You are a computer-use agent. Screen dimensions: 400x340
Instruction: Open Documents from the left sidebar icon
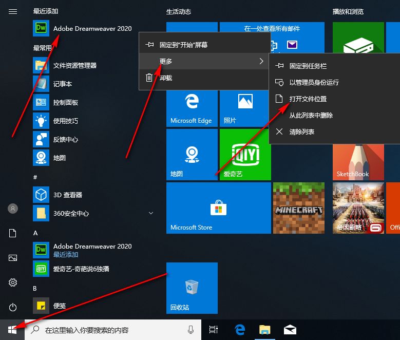pyautogui.click(x=13, y=233)
